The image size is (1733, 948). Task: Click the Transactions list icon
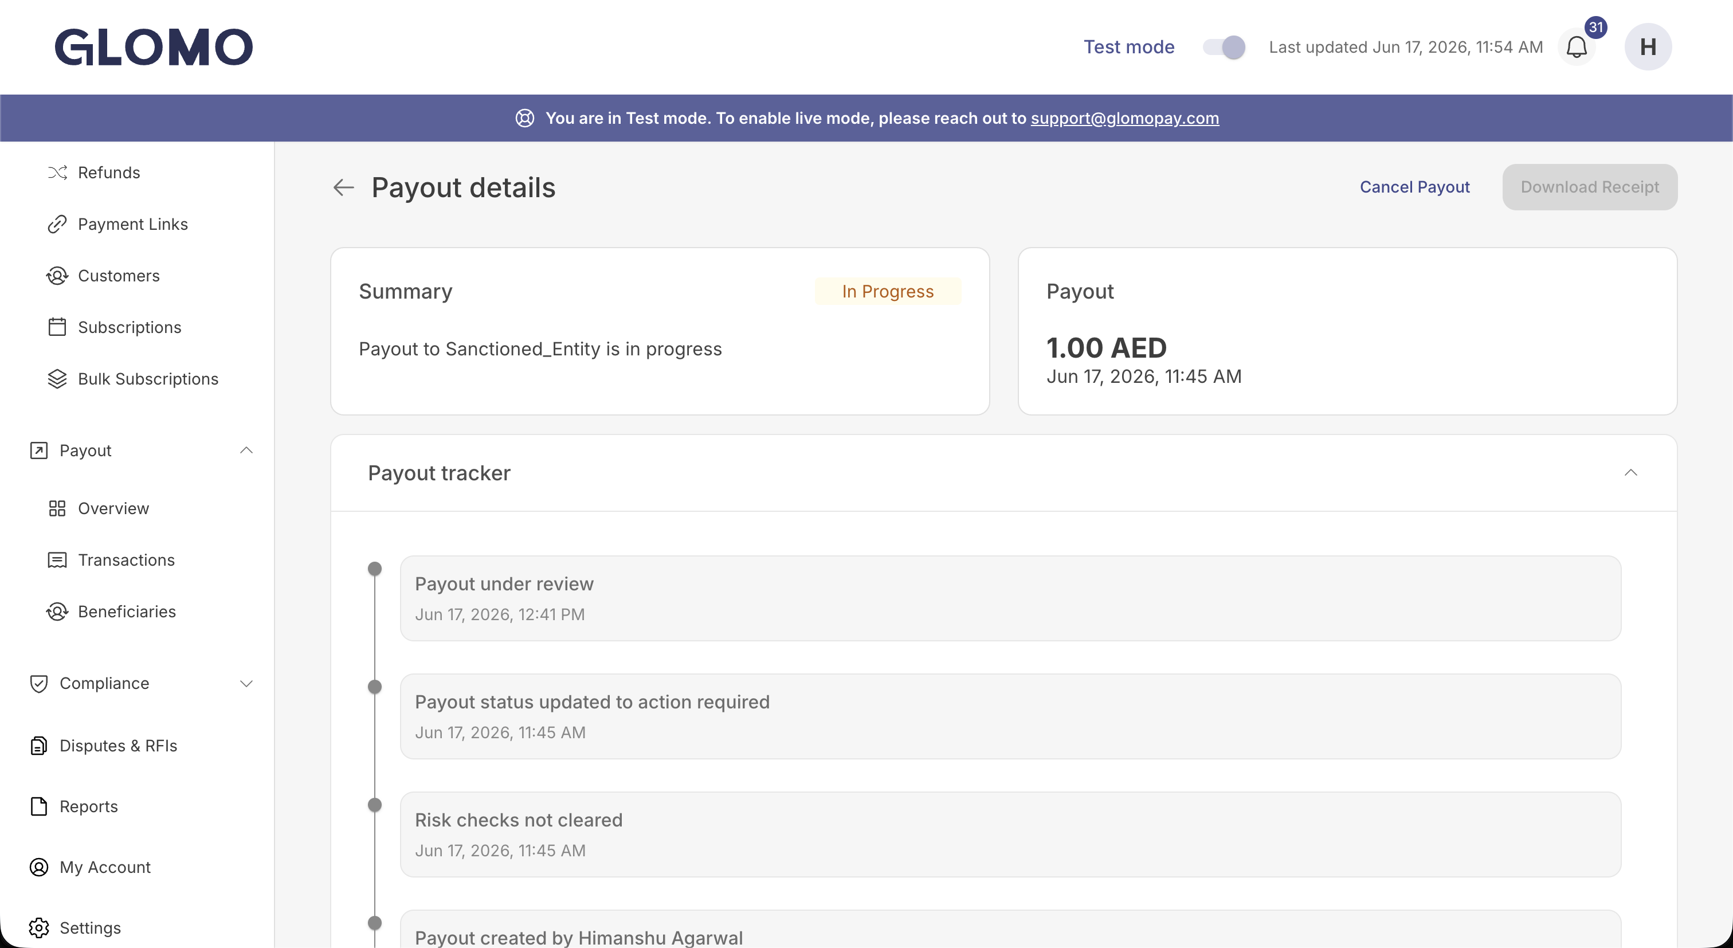click(57, 560)
